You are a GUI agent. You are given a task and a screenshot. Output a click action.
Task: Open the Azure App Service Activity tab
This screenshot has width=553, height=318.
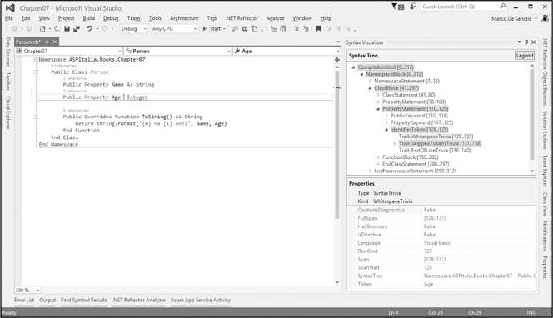point(201,300)
